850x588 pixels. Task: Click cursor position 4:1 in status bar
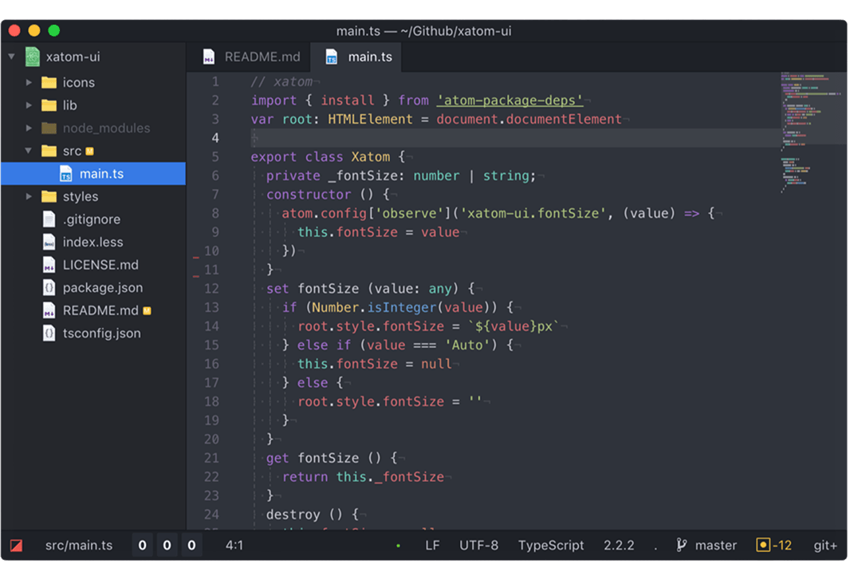pos(234,545)
